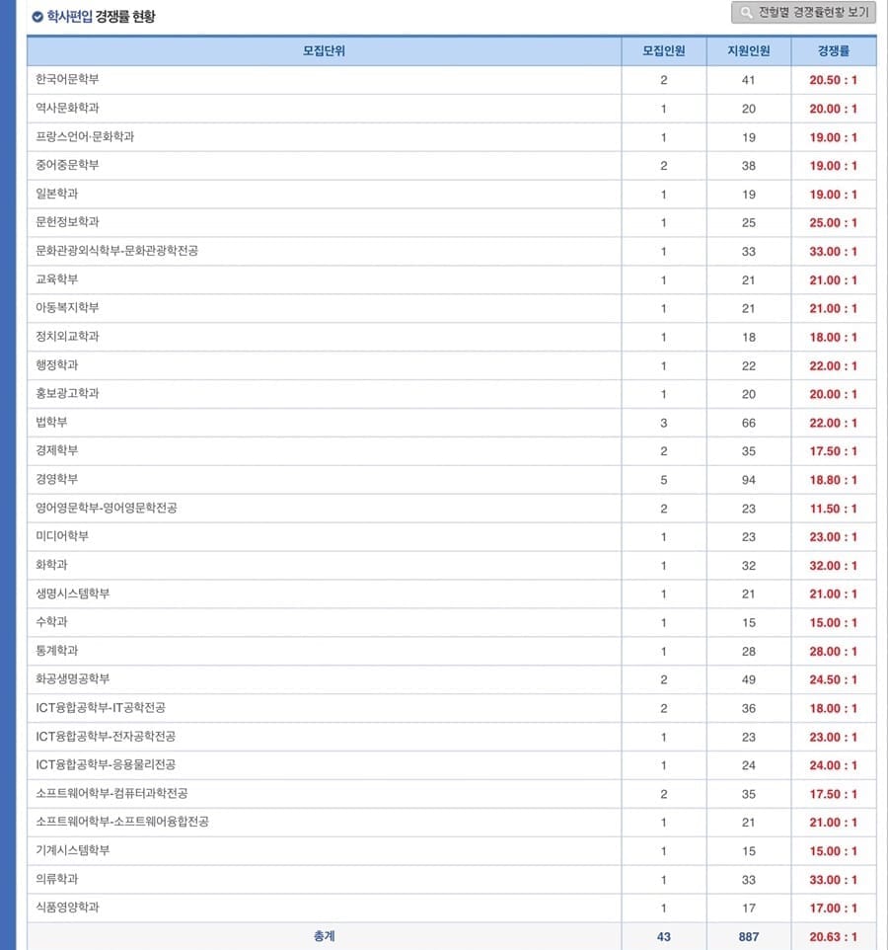Select the 홍보광고학과 row name
The height and width of the screenshot is (950, 888).
tap(67, 393)
